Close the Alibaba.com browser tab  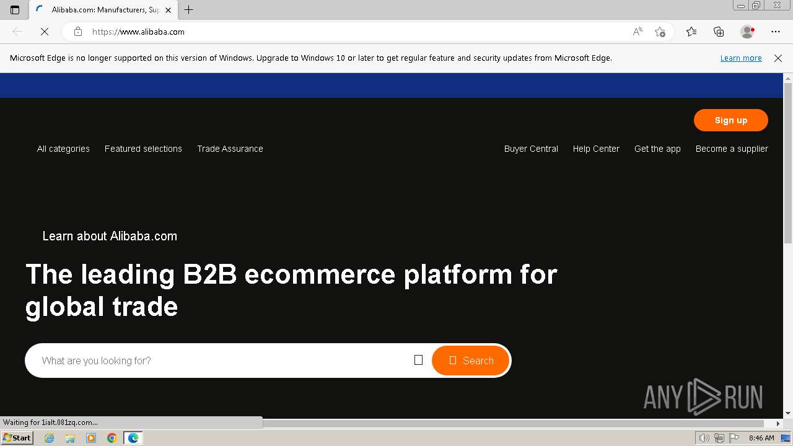coord(168,10)
